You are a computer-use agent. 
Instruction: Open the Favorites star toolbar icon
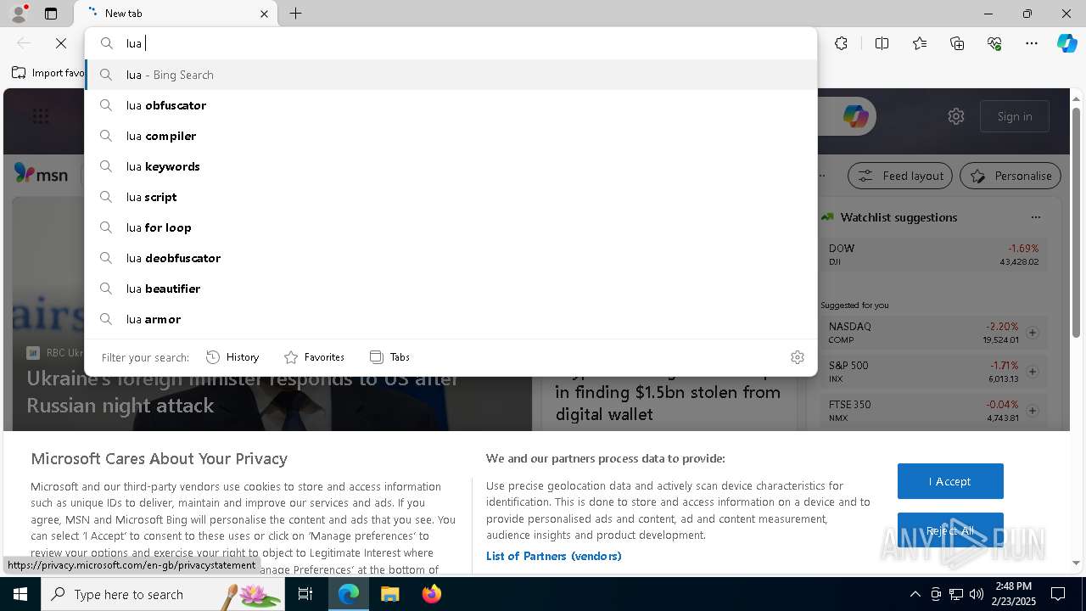[x=920, y=43]
